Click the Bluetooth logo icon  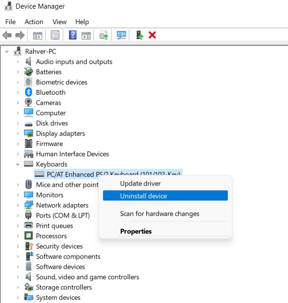[x=28, y=92]
